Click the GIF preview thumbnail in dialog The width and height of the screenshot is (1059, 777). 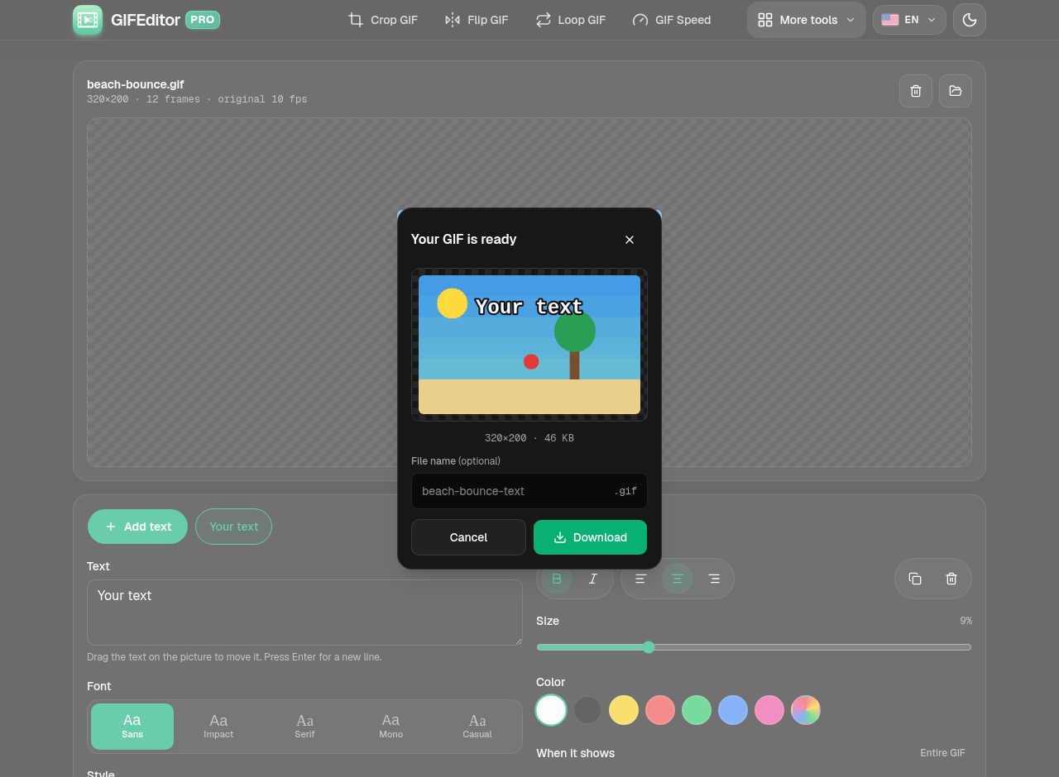(529, 345)
